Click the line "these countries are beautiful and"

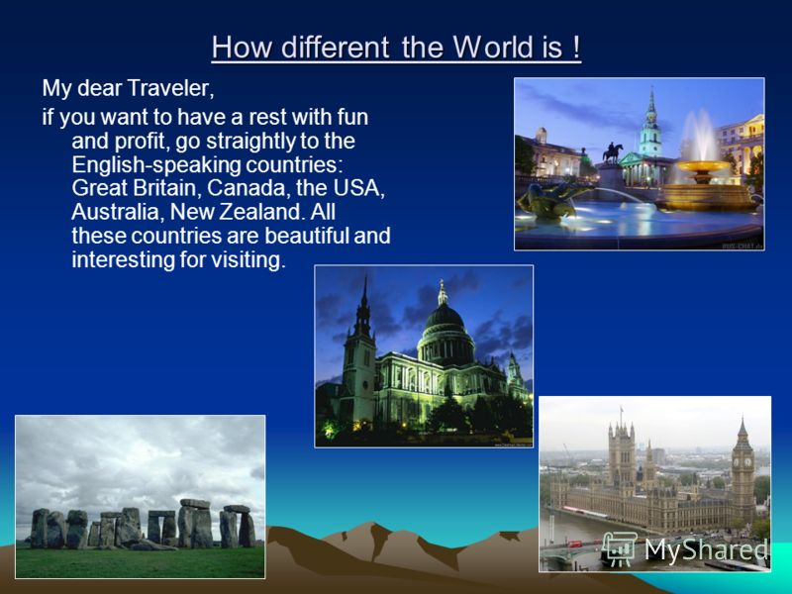(x=231, y=236)
